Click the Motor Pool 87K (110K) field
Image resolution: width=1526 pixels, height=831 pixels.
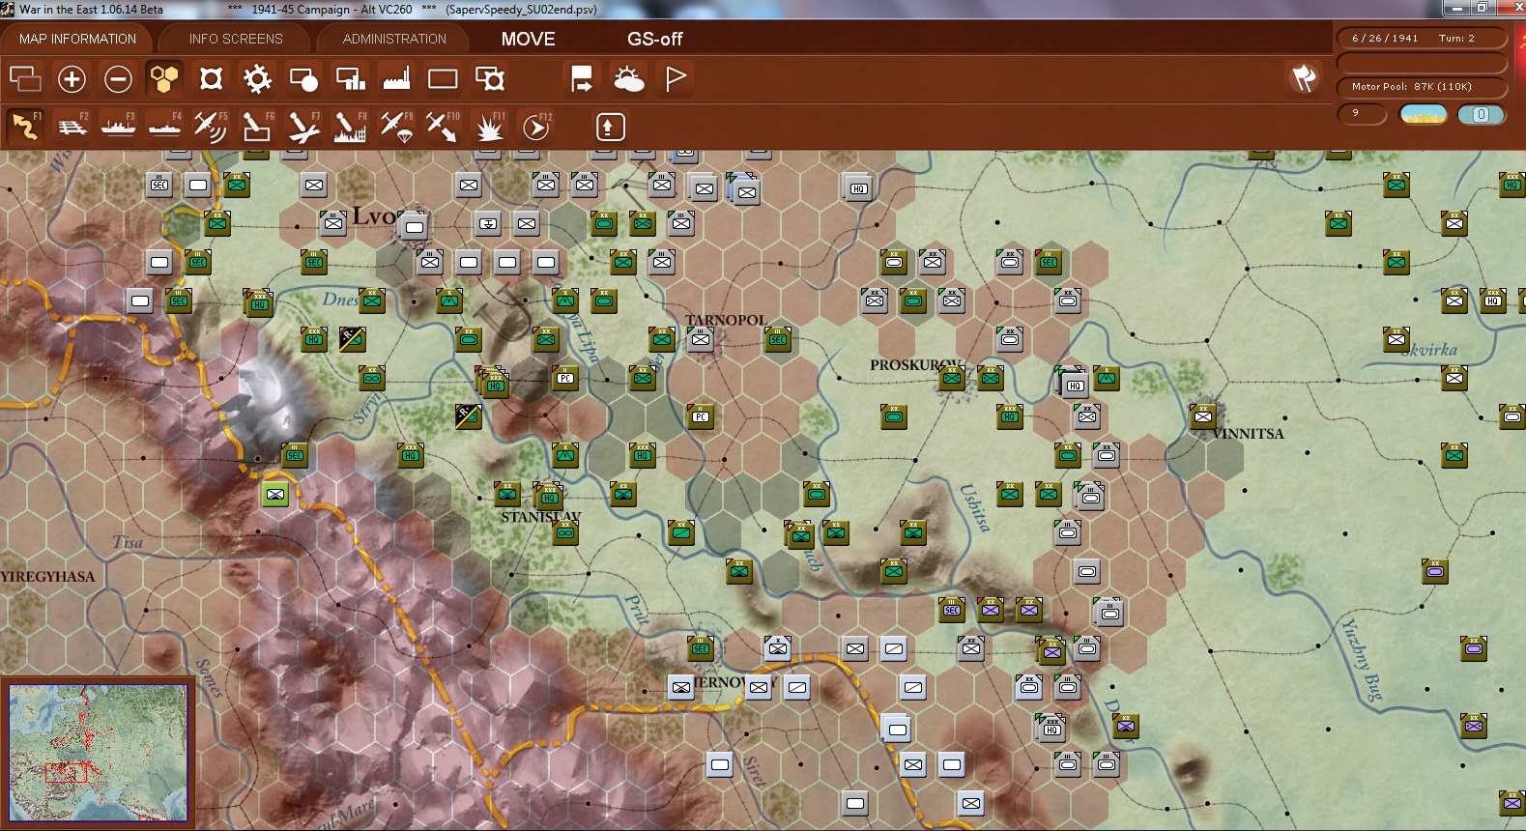(x=1422, y=87)
